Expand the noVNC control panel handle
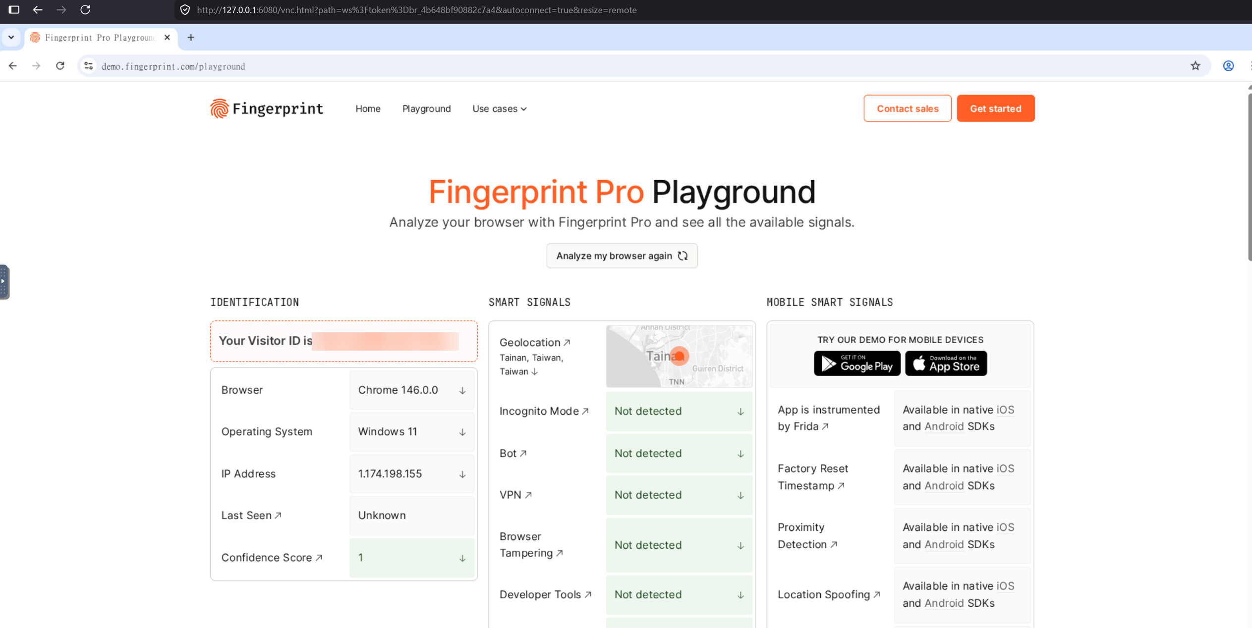The height and width of the screenshot is (628, 1252). coord(4,282)
